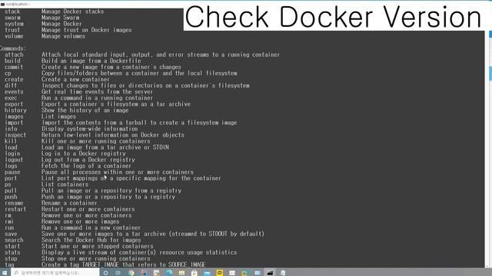Click the 'search' command name
492x276 pixels.
click(14, 240)
